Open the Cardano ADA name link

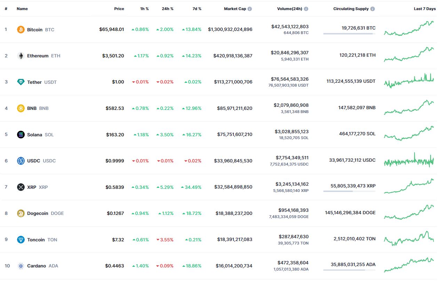tap(42, 266)
